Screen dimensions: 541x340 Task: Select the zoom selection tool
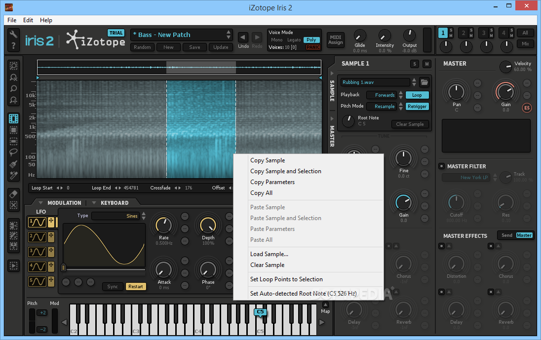[x=13, y=66]
